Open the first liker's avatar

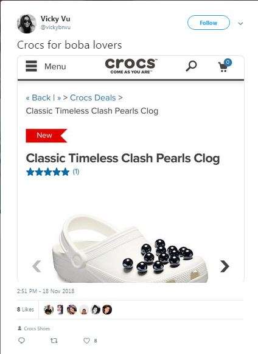click(x=49, y=310)
